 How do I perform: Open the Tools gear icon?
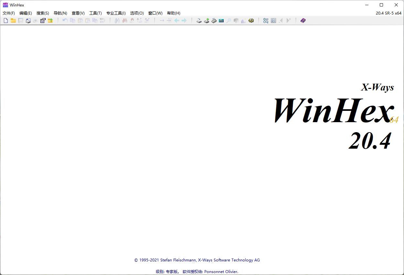coord(251,20)
